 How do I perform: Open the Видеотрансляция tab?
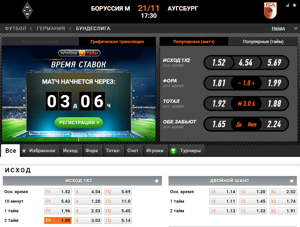(x=40, y=41)
